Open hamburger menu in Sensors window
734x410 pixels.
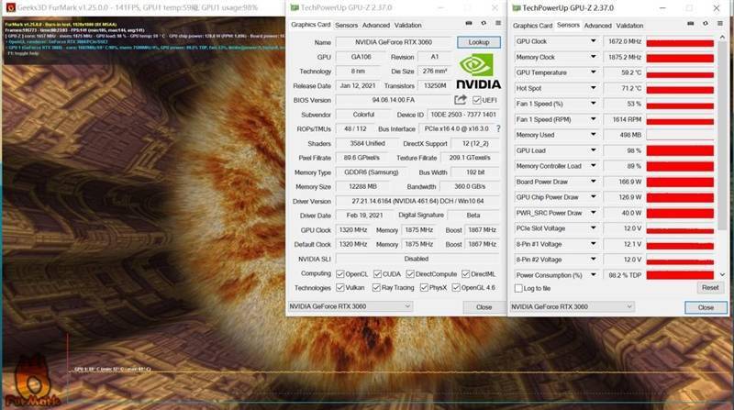(720, 24)
